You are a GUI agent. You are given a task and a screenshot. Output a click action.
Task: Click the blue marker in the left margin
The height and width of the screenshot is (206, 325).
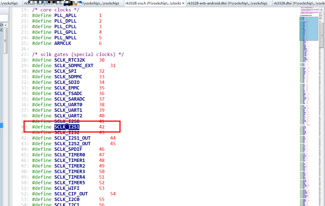coord(1,125)
